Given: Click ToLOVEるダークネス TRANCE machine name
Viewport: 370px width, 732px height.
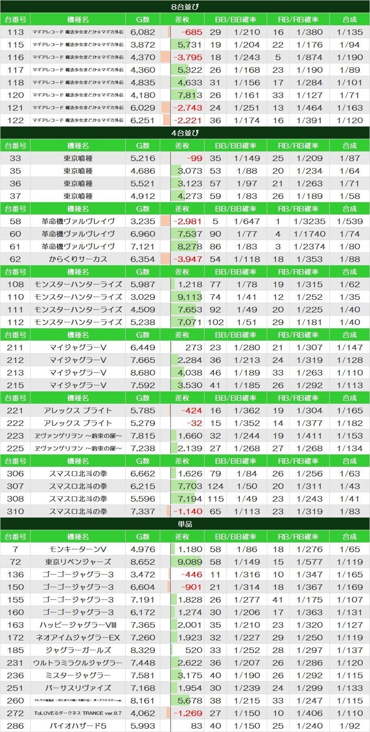Looking at the screenshot, I should coord(78,713).
